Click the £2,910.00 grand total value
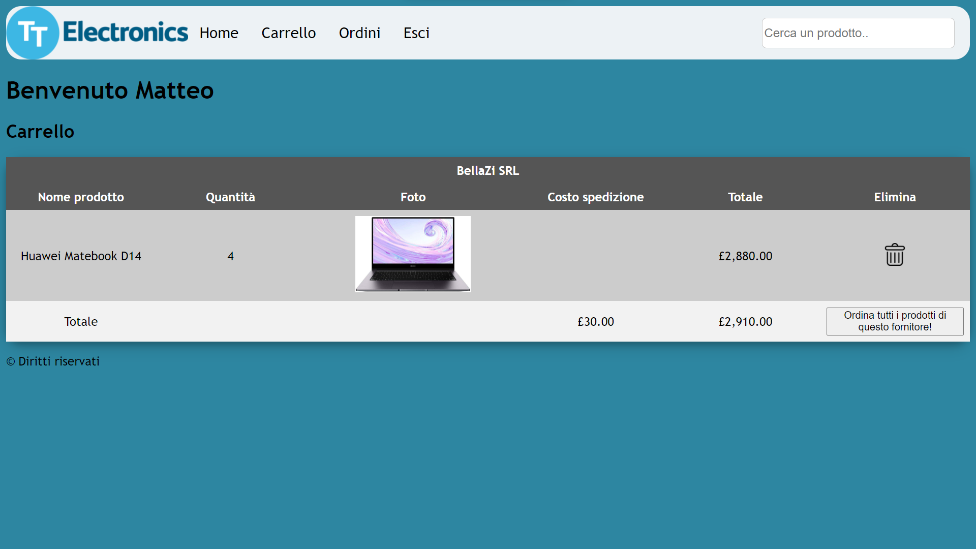This screenshot has width=976, height=549. coord(745,322)
